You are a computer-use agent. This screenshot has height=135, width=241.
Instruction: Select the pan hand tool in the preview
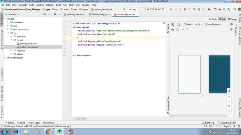point(229,91)
